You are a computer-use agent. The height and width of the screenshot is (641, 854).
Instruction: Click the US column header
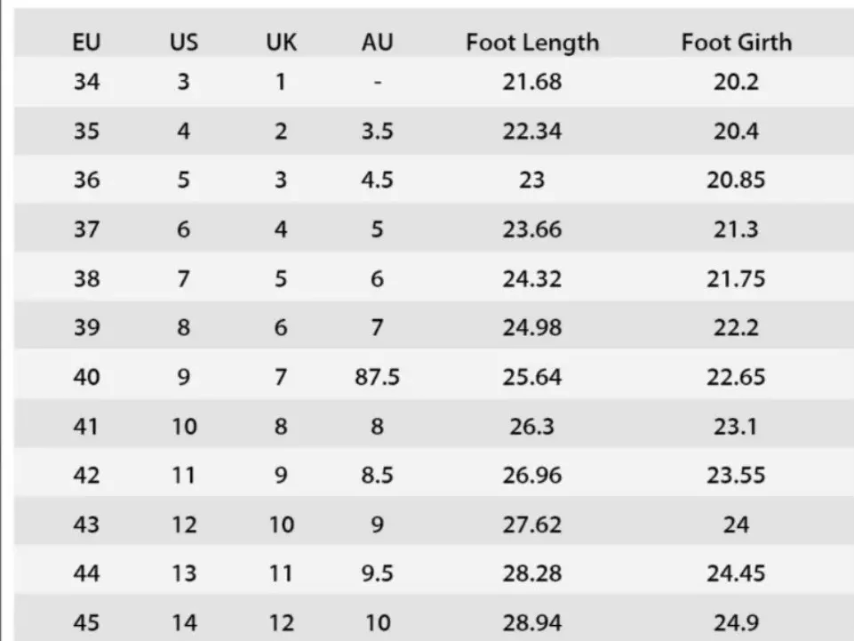[x=183, y=42]
